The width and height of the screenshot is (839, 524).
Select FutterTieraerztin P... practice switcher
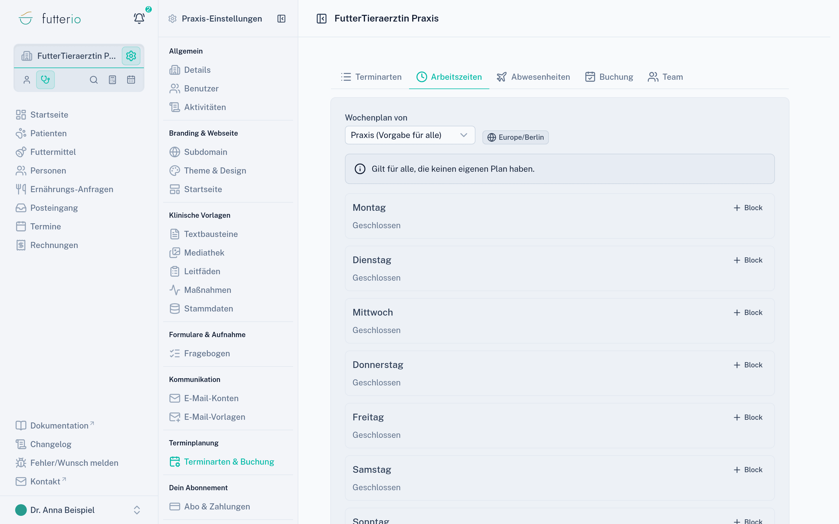(x=68, y=56)
